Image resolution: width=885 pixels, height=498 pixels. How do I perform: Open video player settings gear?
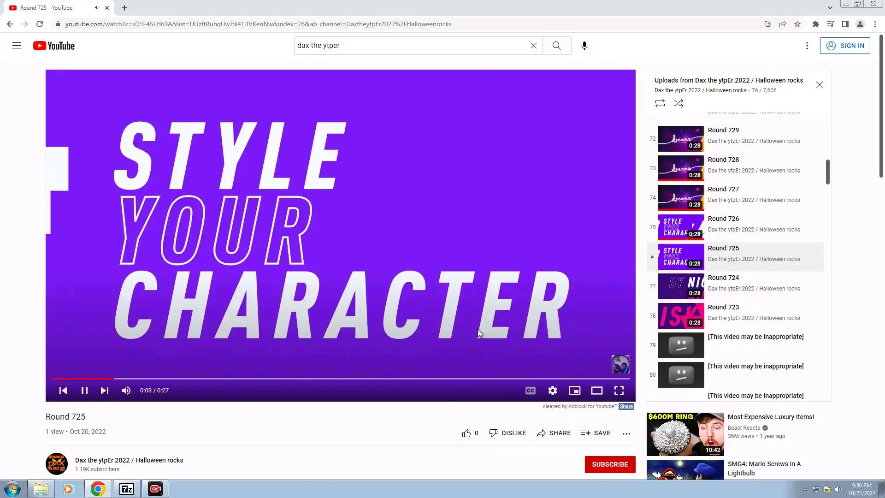[553, 391]
